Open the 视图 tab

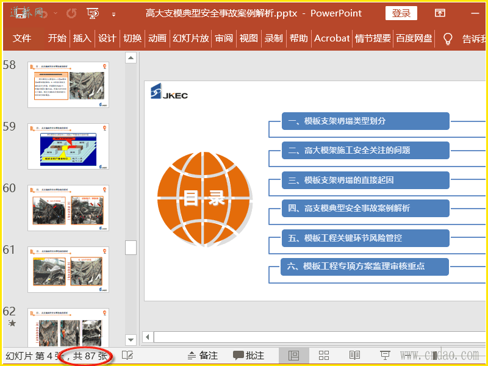point(249,38)
